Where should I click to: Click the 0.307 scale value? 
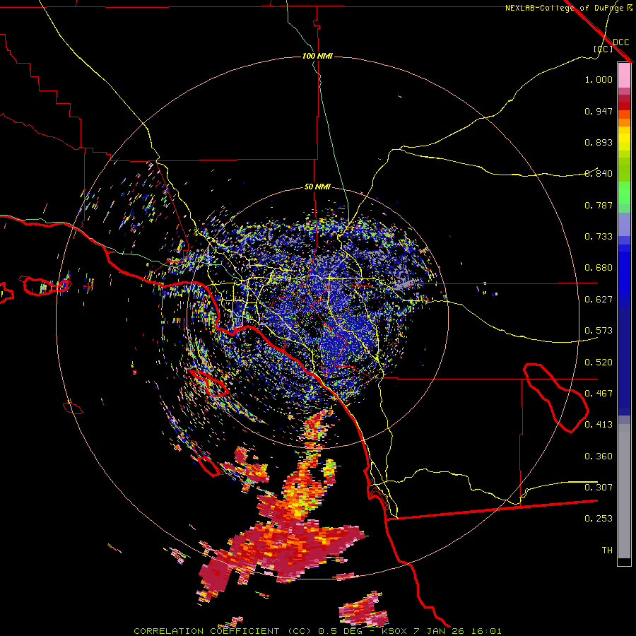599,488
